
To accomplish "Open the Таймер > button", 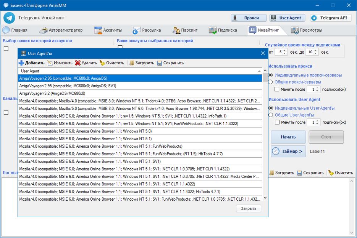I will [x=288, y=151].
